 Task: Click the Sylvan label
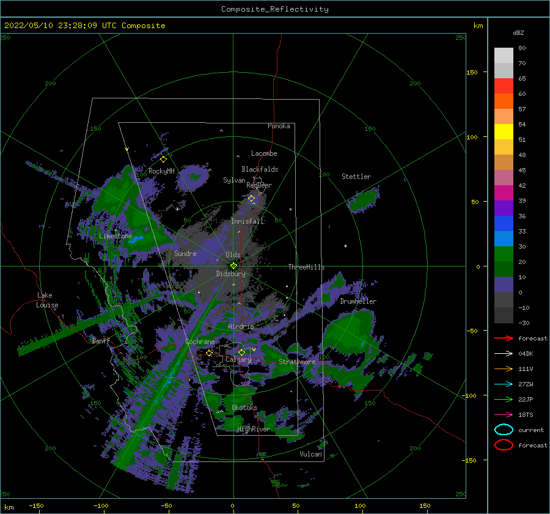pyautogui.click(x=234, y=180)
